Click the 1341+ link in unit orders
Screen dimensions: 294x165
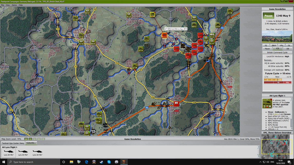click(x=276, y=114)
